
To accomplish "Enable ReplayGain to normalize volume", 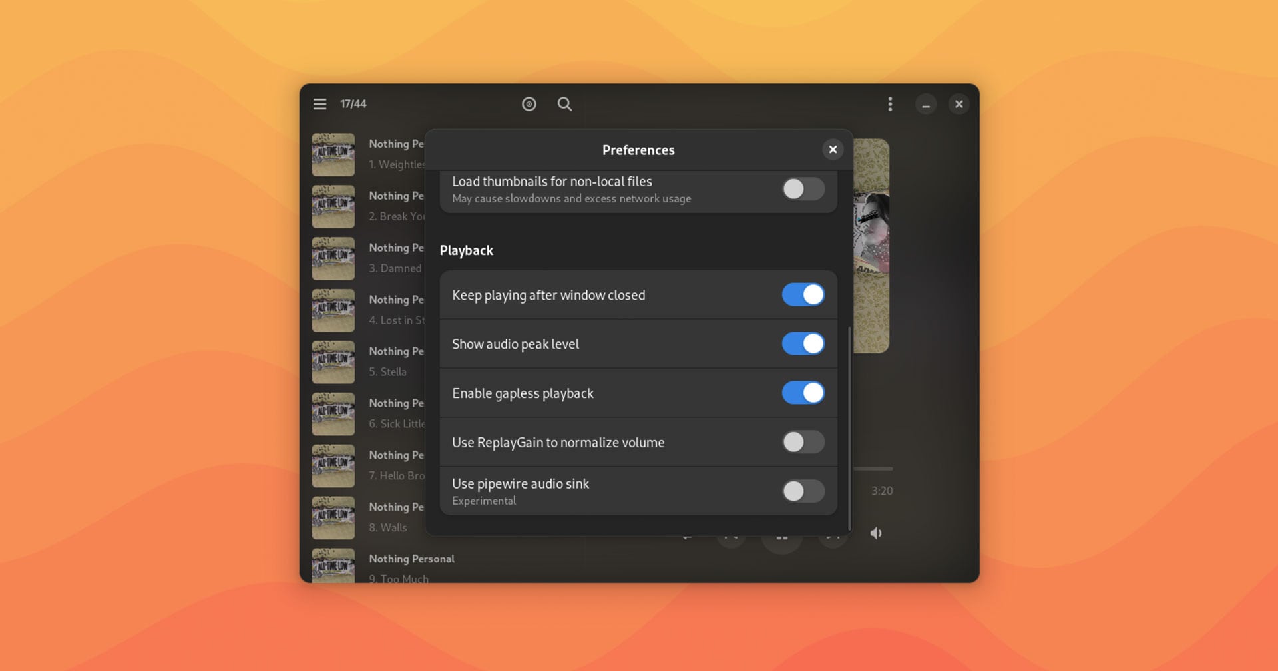I will pyautogui.click(x=803, y=442).
